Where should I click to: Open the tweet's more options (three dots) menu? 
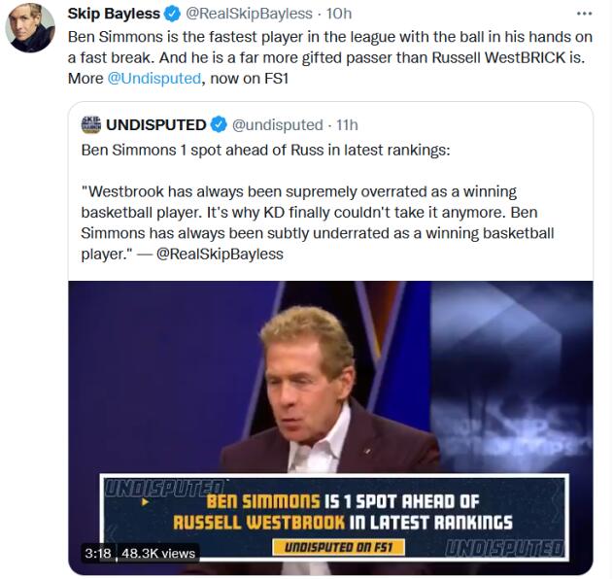[x=583, y=14]
